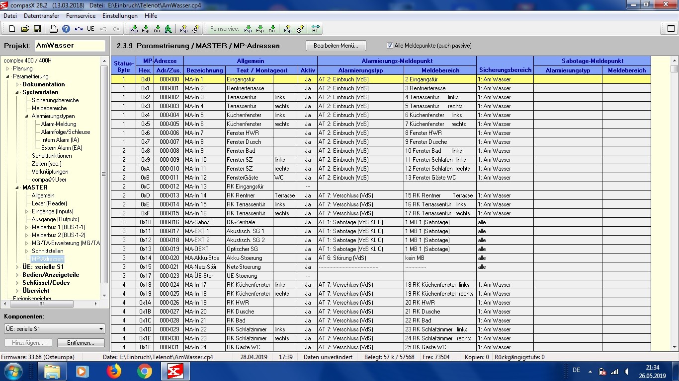Click the Fernservice Esp download icon

pyautogui.click(x=260, y=29)
